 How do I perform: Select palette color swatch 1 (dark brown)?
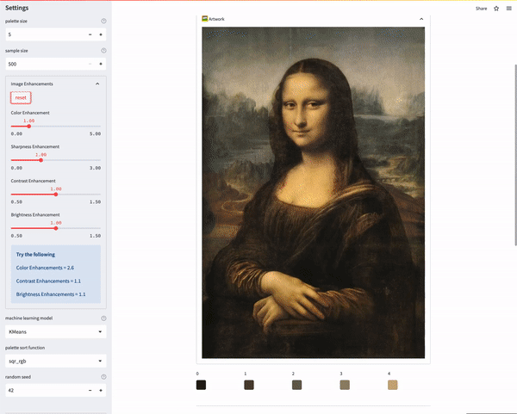tap(249, 385)
